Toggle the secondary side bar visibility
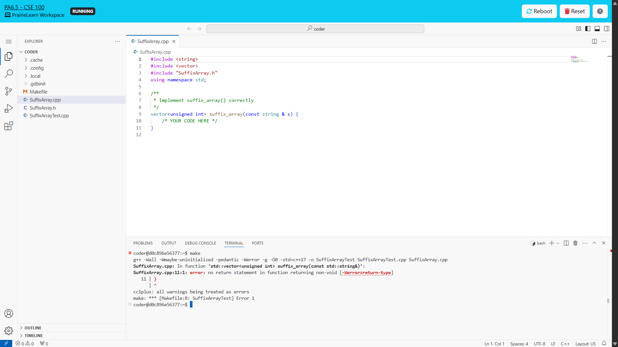The width and height of the screenshot is (618, 347). [x=607, y=29]
